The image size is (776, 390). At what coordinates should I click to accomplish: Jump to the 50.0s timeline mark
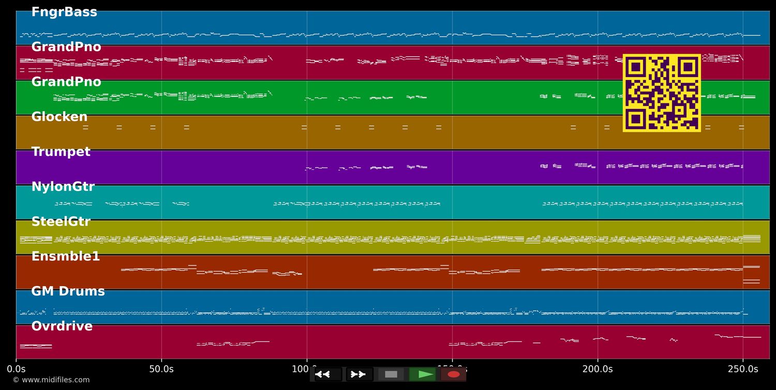161,369
